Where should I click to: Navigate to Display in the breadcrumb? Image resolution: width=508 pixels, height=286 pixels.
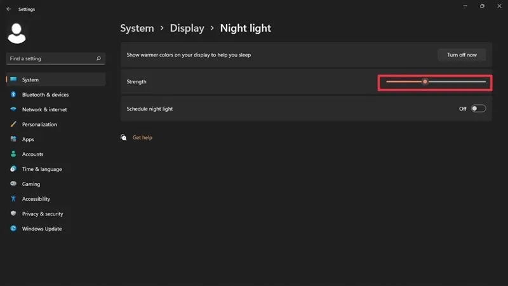click(x=187, y=28)
